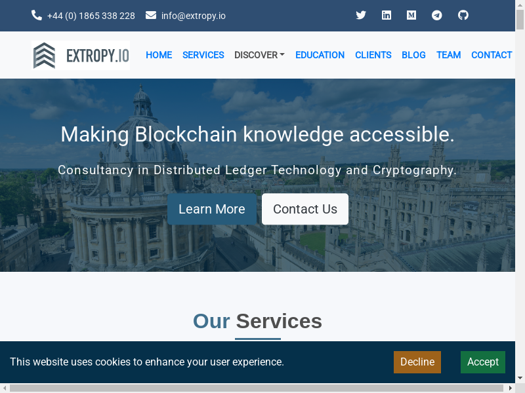This screenshot has height=393, width=525.
Task: Accept the cookie notice
Action: click(483, 362)
